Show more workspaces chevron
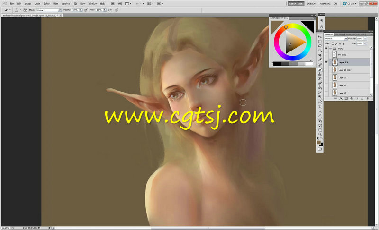The image size is (379, 230). [336, 4]
